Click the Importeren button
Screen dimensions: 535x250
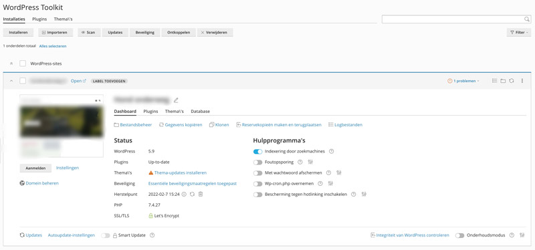pyautogui.click(x=55, y=32)
